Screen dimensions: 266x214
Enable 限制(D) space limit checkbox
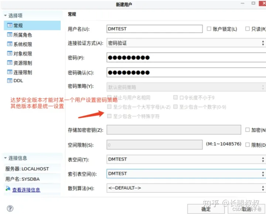coord(248,145)
